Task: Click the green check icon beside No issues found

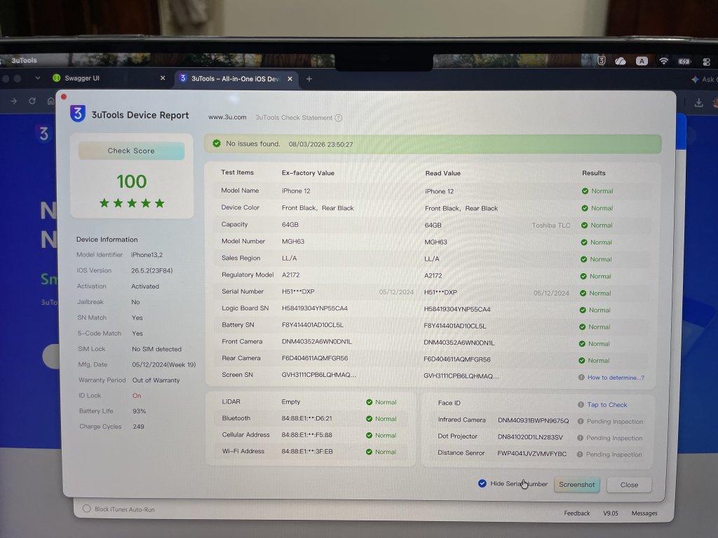Action: [x=217, y=144]
